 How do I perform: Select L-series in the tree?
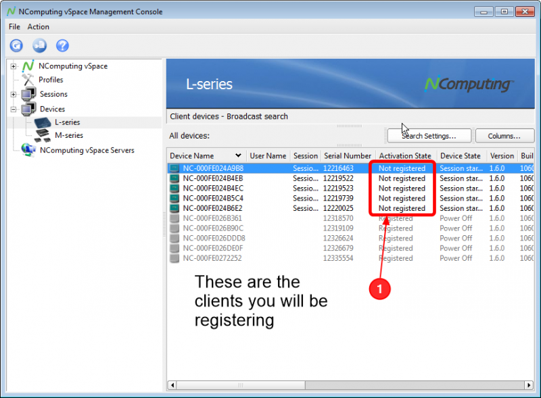point(67,122)
